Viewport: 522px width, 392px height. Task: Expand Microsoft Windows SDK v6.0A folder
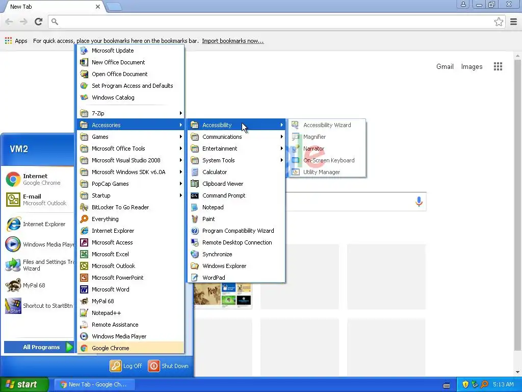(130, 172)
